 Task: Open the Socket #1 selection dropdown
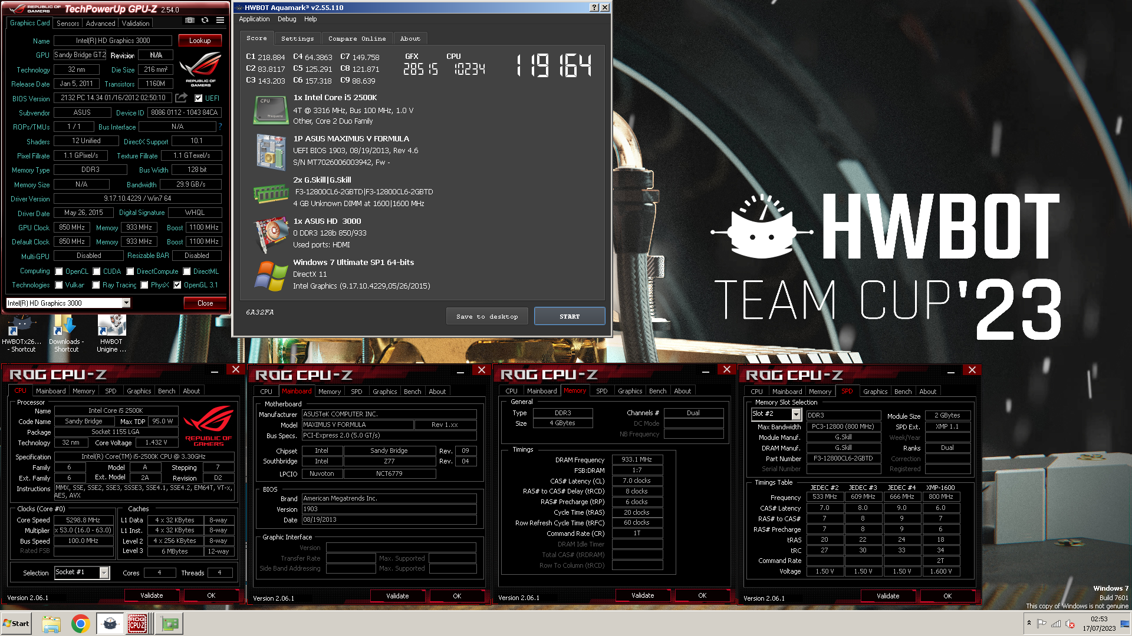pos(104,572)
